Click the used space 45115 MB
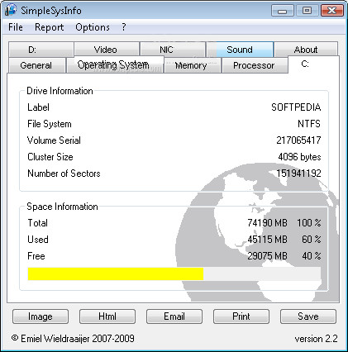 267,240
